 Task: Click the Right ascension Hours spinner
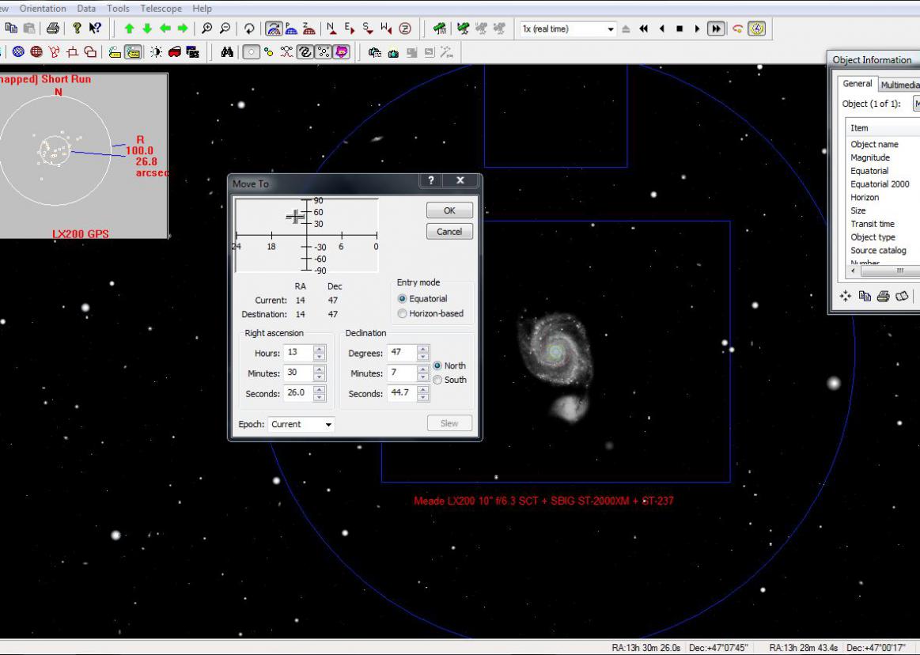[320, 353]
